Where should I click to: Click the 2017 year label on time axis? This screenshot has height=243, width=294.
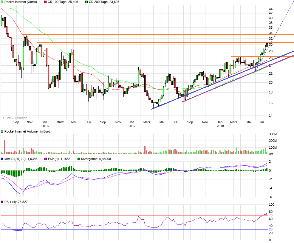coord(132,126)
